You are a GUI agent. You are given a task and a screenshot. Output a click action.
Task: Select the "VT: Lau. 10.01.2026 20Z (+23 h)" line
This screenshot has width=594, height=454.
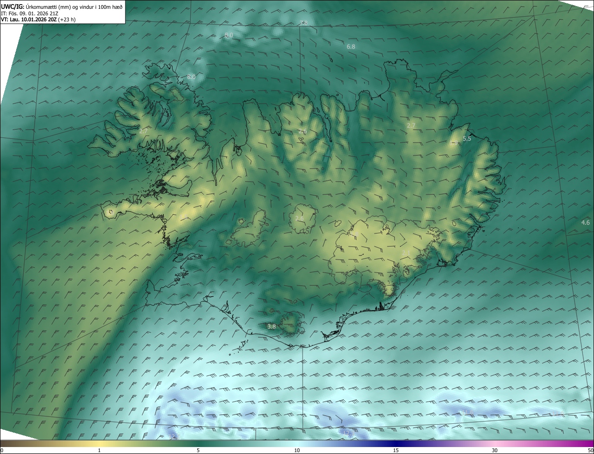tap(38, 19)
